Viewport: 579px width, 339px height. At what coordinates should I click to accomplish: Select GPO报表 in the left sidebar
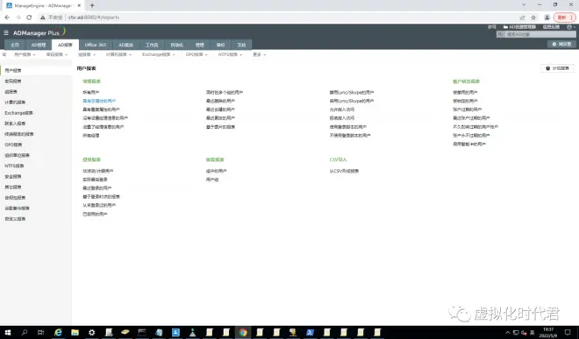tap(13, 145)
